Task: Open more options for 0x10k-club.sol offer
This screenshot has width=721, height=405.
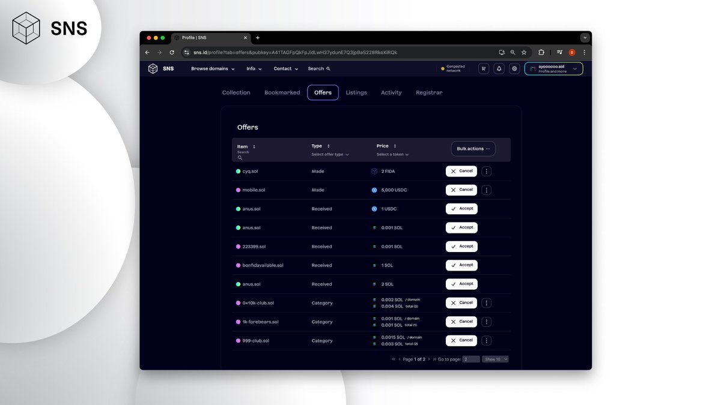Action: click(x=487, y=303)
